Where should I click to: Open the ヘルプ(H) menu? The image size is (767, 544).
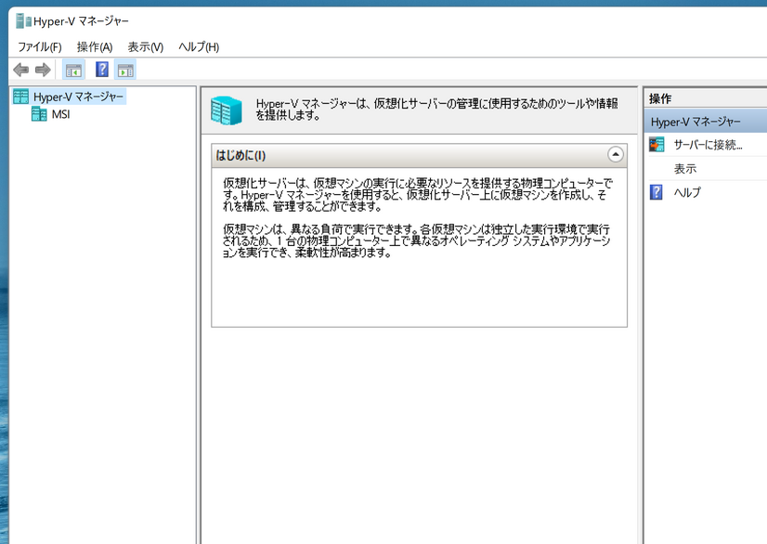pyautogui.click(x=199, y=47)
